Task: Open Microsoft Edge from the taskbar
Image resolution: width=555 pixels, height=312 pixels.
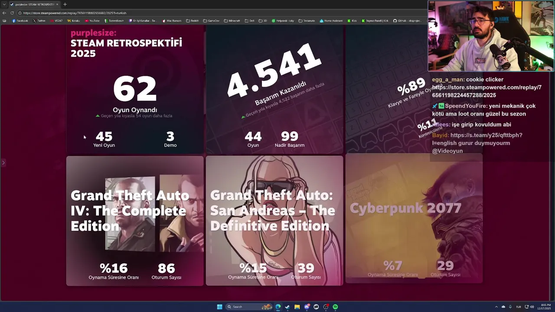Action: coord(278,307)
